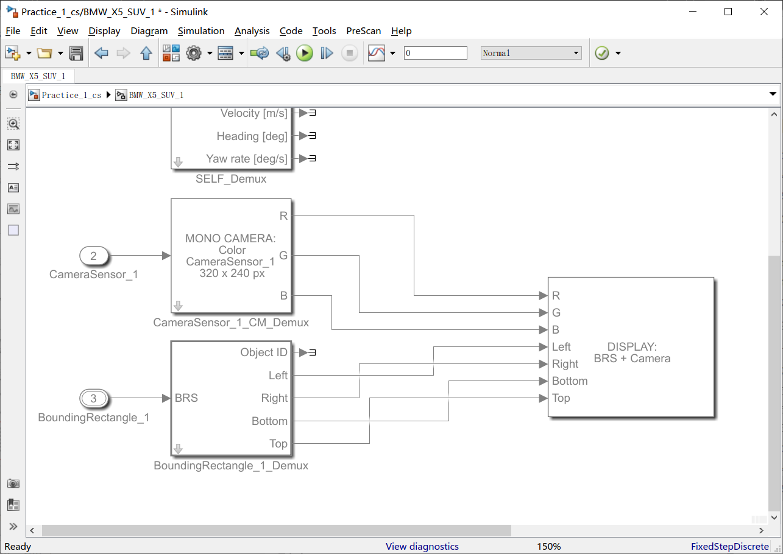Open the New Model dropdown arrow
The height and width of the screenshot is (554, 783).
[29, 54]
